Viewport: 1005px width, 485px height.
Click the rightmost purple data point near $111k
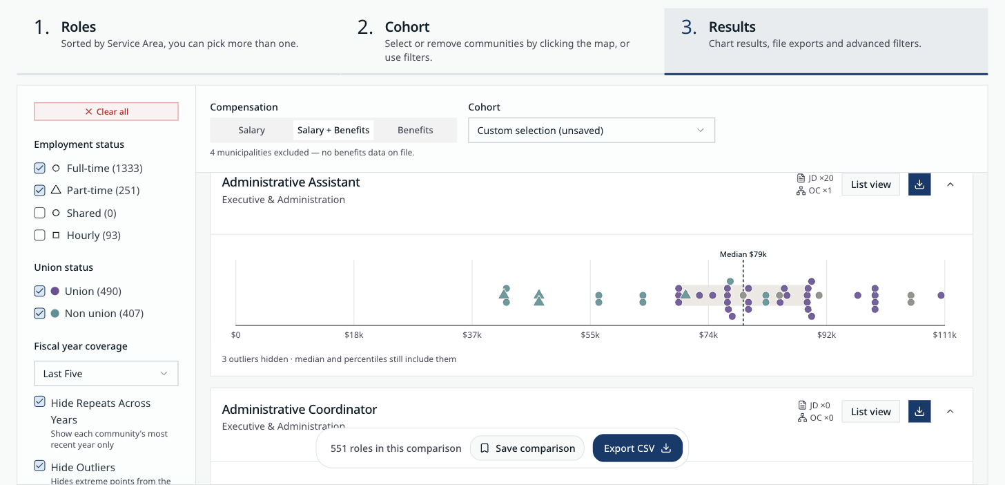click(x=941, y=295)
